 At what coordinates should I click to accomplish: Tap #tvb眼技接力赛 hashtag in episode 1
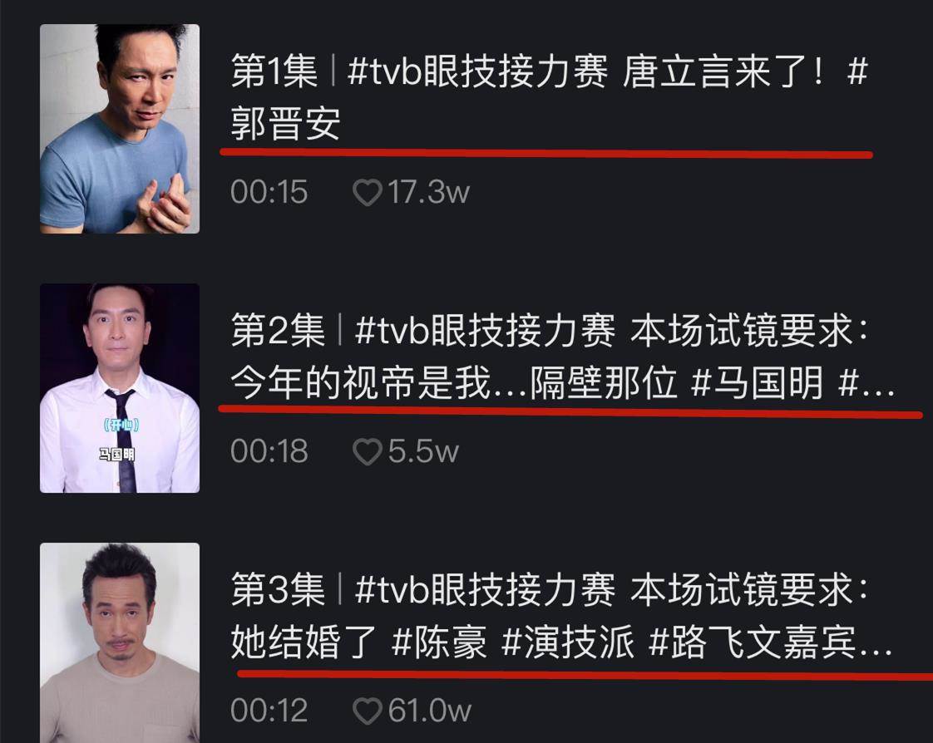point(477,71)
